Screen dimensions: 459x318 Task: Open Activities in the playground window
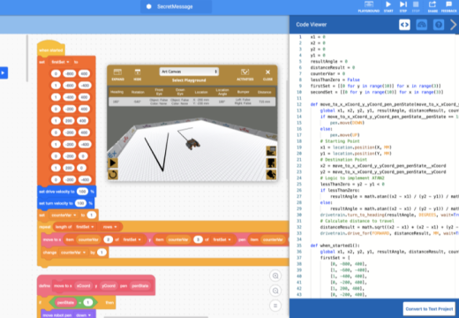pyautogui.click(x=245, y=75)
